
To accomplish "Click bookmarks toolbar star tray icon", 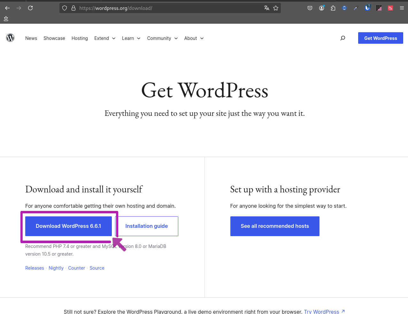I will click(x=6, y=19).
